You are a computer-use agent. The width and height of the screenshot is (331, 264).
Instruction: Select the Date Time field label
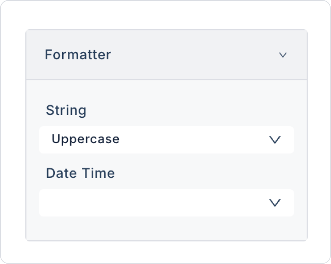(x=80, y=173)
